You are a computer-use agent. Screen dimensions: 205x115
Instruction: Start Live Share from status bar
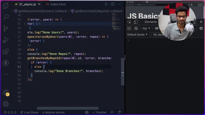[29, 112]
